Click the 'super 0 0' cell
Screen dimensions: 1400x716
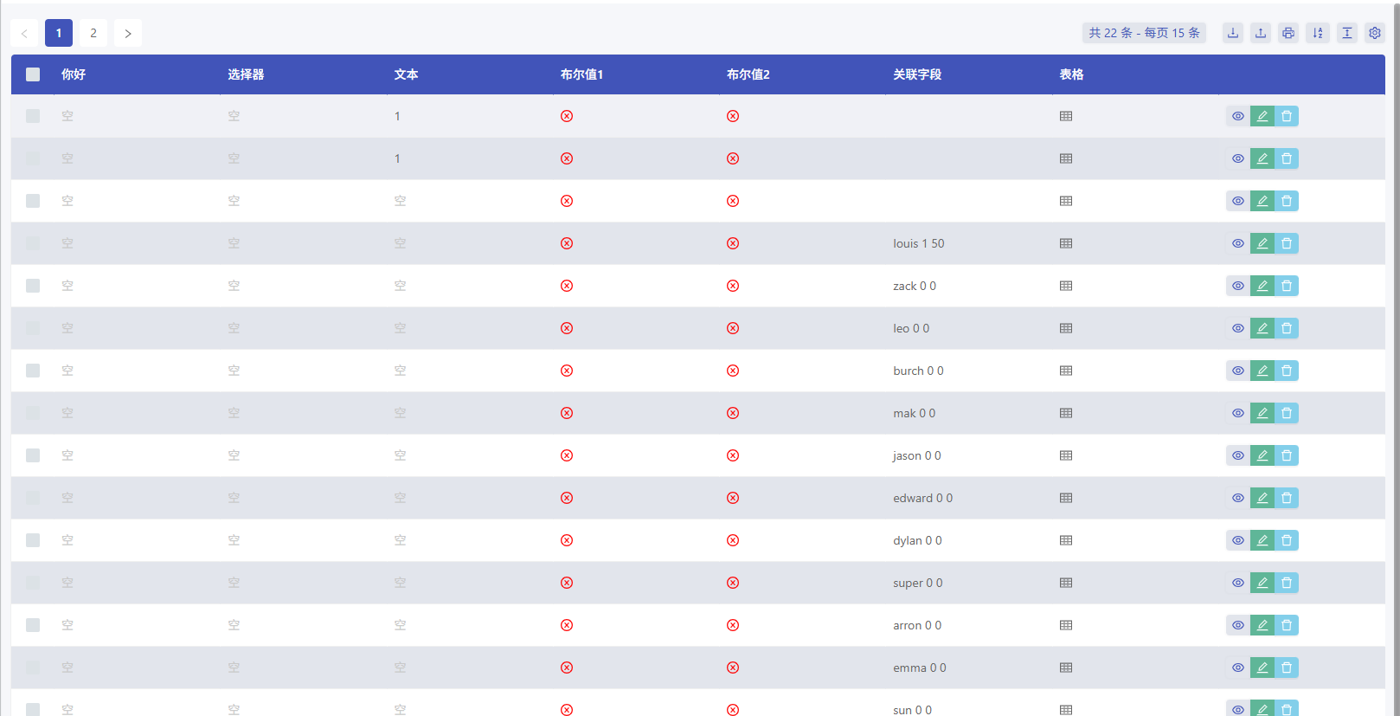click(918, 583)
